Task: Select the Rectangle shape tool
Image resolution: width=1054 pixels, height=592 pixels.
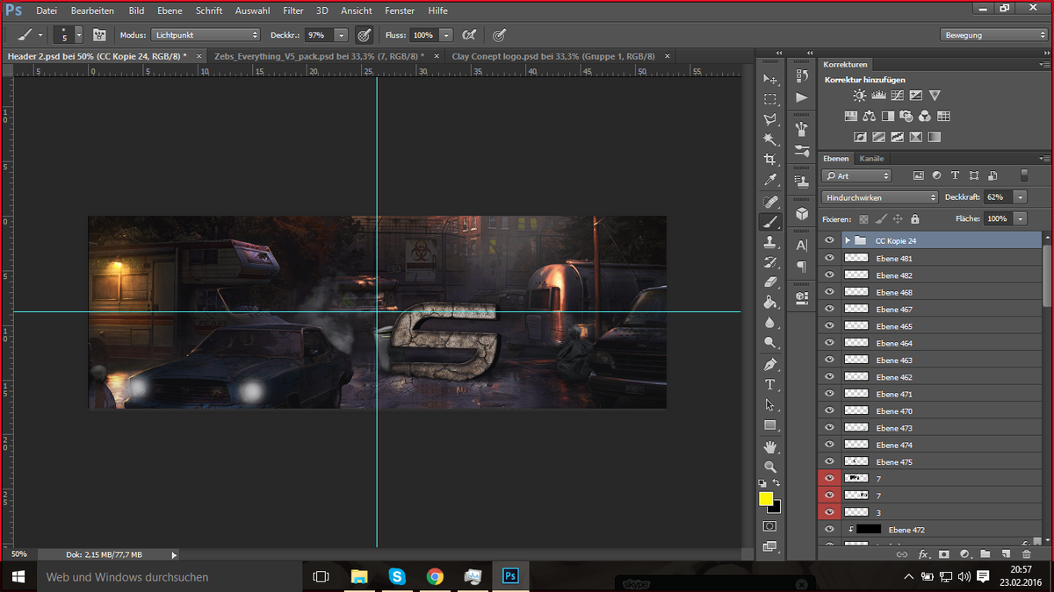Action: [770, 425]
